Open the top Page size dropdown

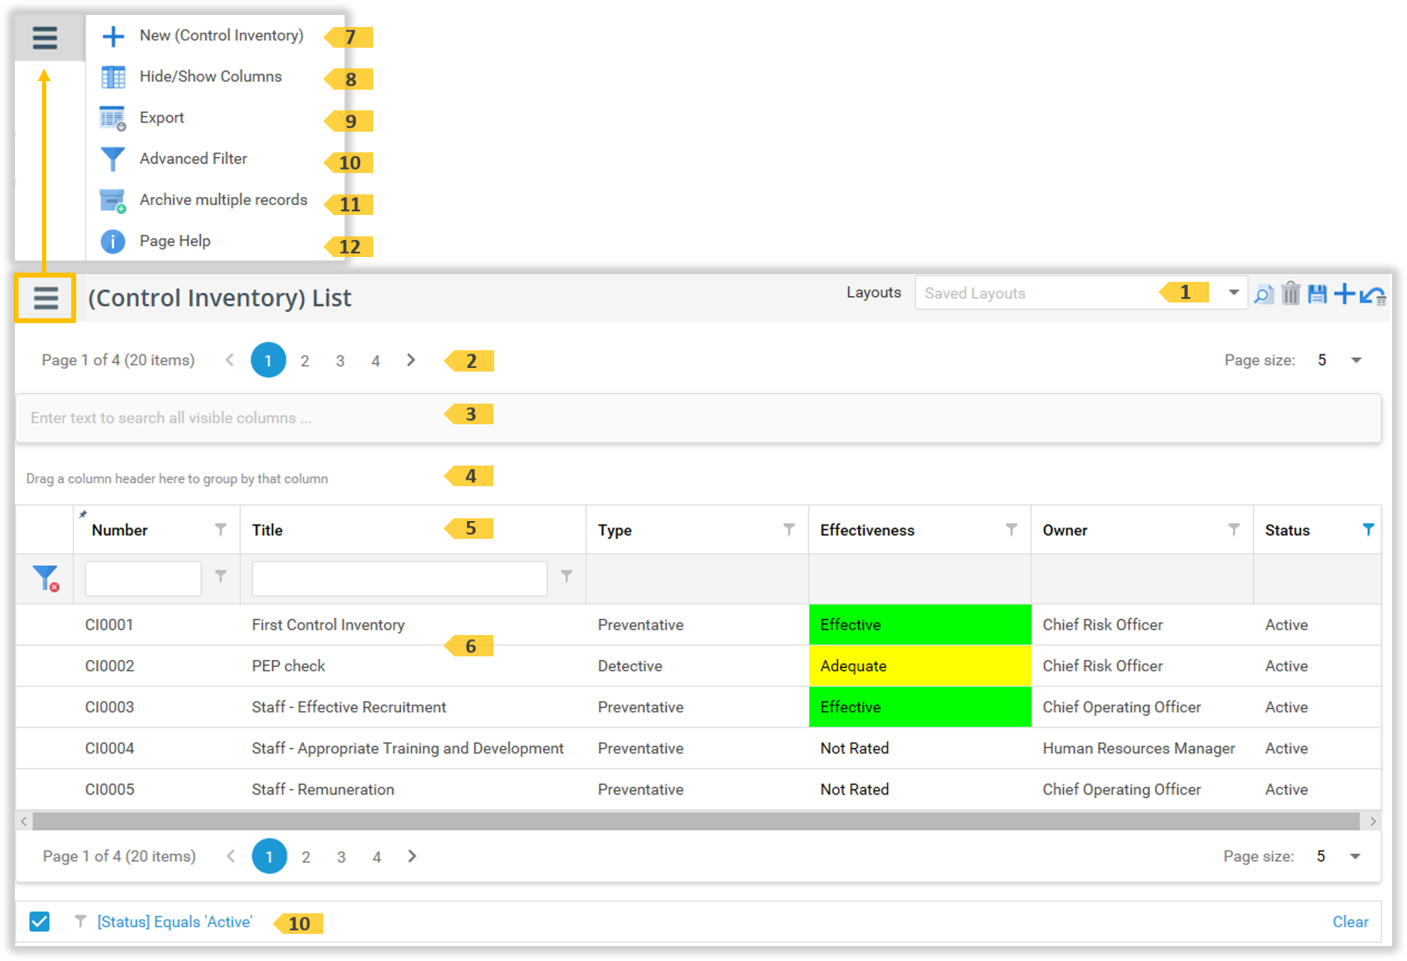1356,360
